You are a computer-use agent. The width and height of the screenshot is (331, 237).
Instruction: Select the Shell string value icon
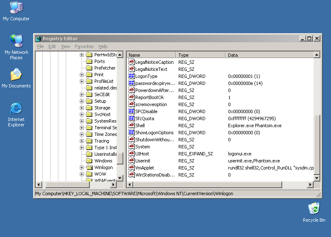(131, 126)
